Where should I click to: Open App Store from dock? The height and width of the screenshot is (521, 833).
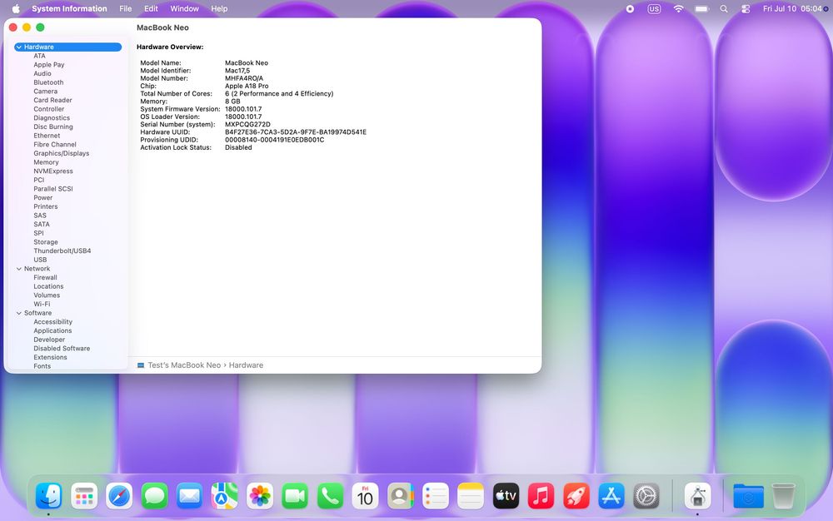pos(611,496)
